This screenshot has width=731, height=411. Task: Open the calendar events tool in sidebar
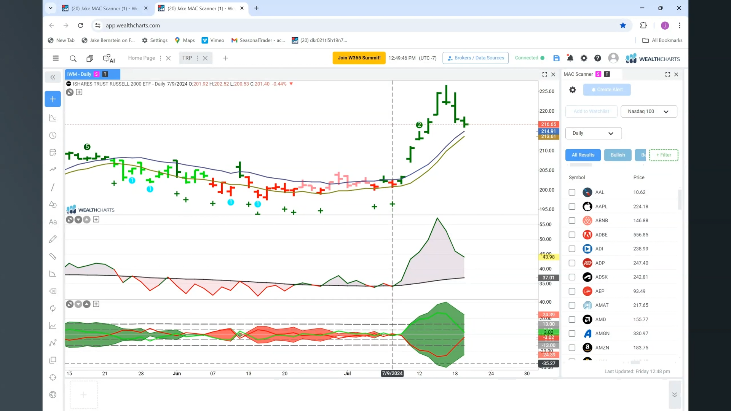pos(53,153)
